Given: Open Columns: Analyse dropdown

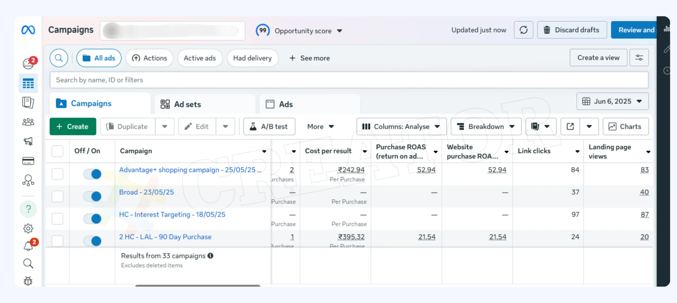Looking at the screenshot, I should coord(401,126).
